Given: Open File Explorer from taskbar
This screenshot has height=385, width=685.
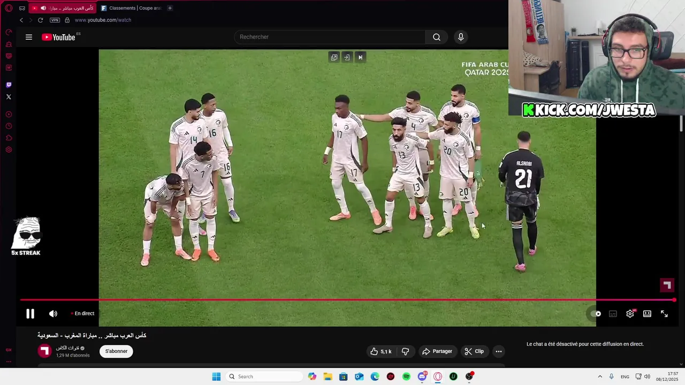Looking at the screenshot, I should [328, 376].
